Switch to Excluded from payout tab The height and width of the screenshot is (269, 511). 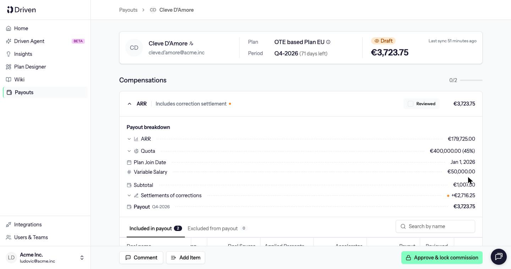pyautogui.click(x=217, y=228)
